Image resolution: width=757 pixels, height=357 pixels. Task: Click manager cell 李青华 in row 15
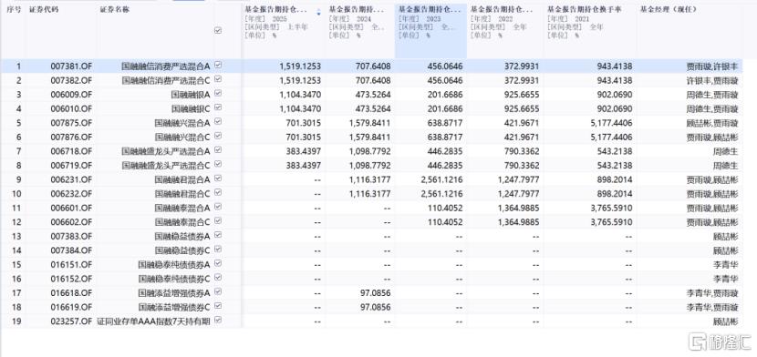coord(726,264)
